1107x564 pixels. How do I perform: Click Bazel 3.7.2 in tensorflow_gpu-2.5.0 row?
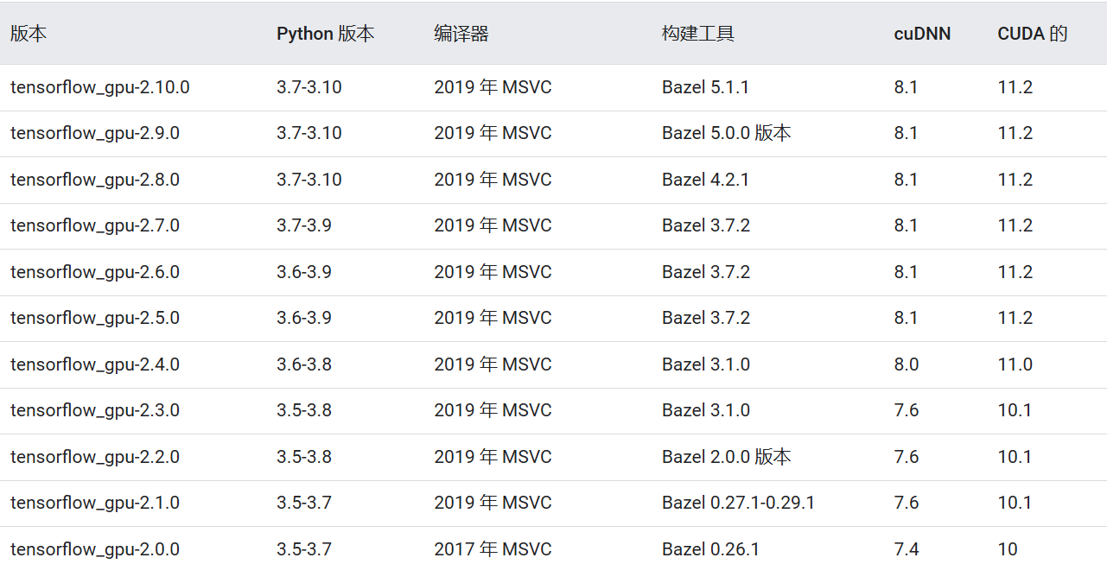[706, 318]
